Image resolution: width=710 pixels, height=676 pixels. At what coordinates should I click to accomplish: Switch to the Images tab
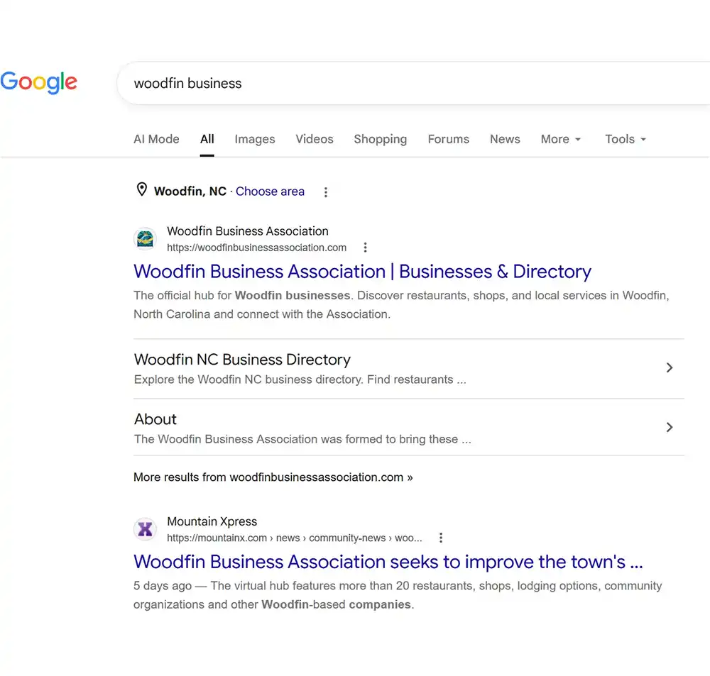[254, 139]
